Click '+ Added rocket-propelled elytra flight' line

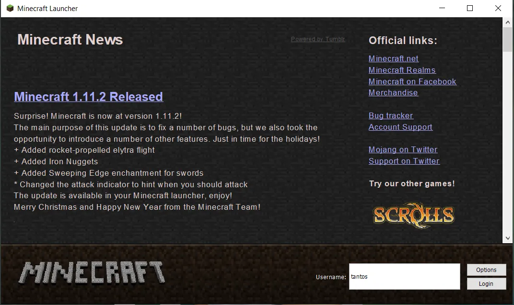pos(84,150)
